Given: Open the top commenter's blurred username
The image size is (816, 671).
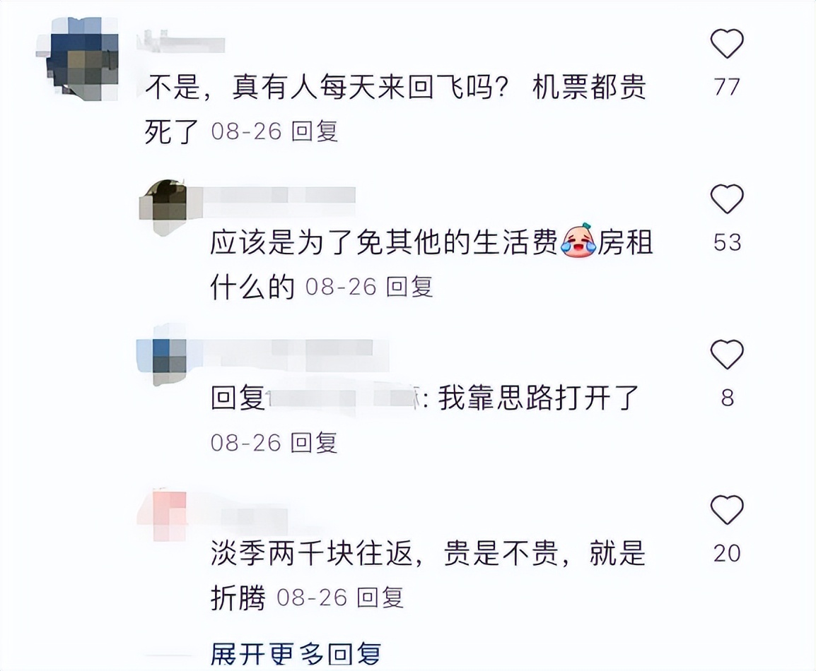Looking at the screenshot, I should 180,42.
